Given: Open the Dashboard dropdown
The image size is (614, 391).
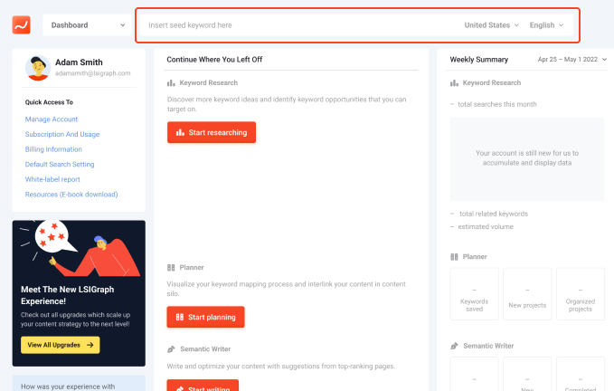Looking at the screenshot, I should click(x=87, y=25).
